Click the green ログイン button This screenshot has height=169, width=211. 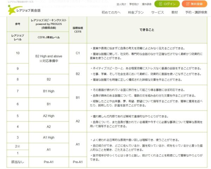(x=167, y=4)
